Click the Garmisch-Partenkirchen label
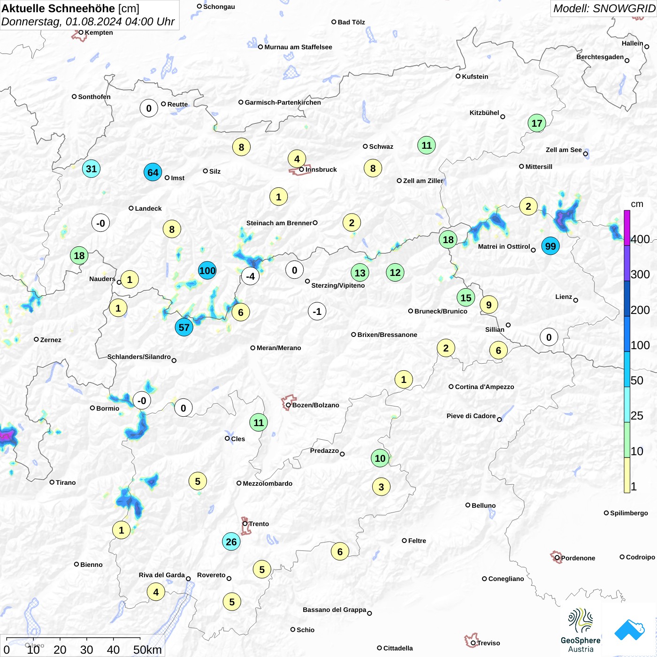657x657 pixels. 283,102
